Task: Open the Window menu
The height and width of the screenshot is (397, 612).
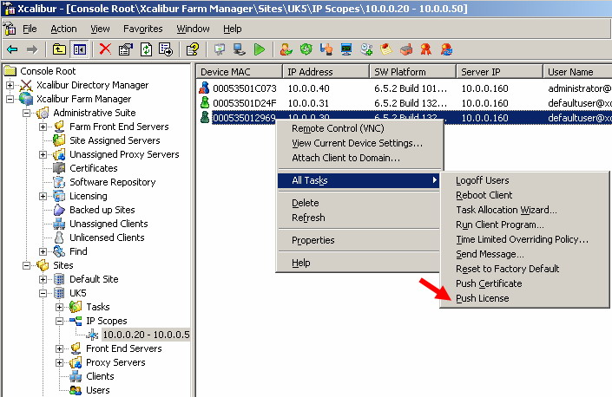Action: [193, 29]
